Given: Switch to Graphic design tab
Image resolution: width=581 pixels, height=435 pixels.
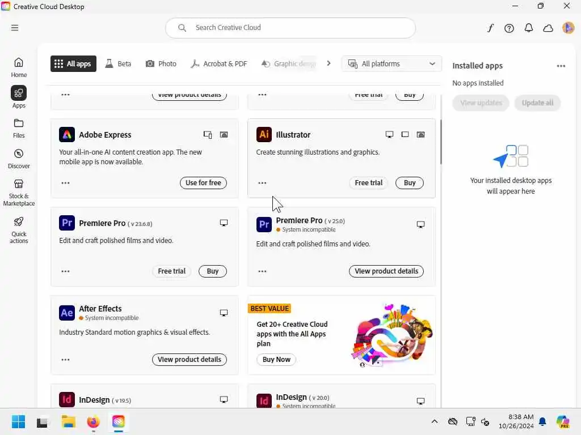Looking at the screenshot, I should pos(289,63).
